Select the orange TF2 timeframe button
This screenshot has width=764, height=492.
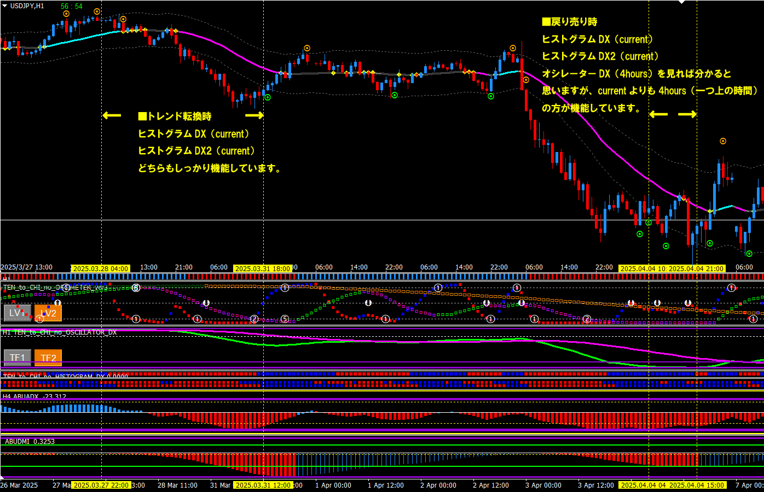click(x=48, y=358)
